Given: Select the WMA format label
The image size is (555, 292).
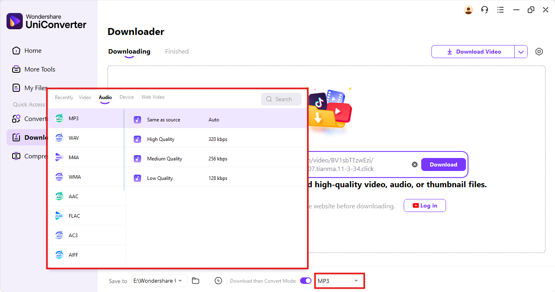Looking at the screenshot, I should point(75,177).
